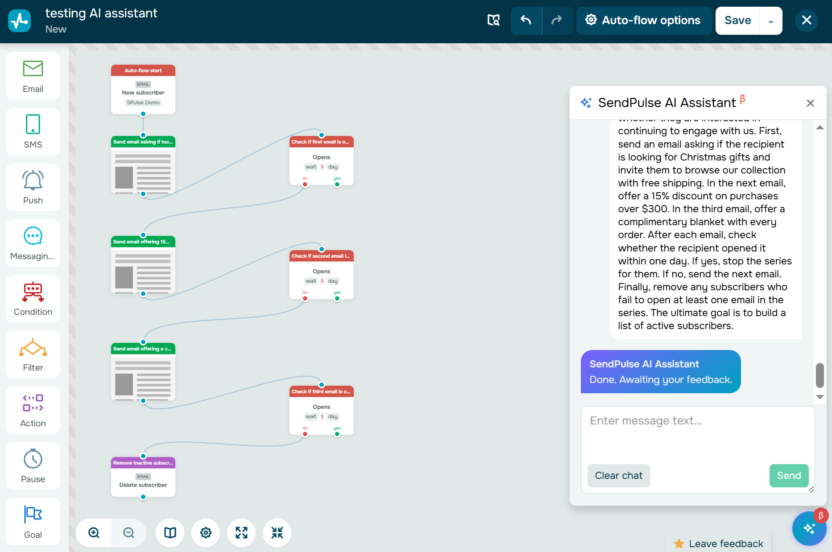Undo the last flow change
Screen dimensions: 832x552
526,21
